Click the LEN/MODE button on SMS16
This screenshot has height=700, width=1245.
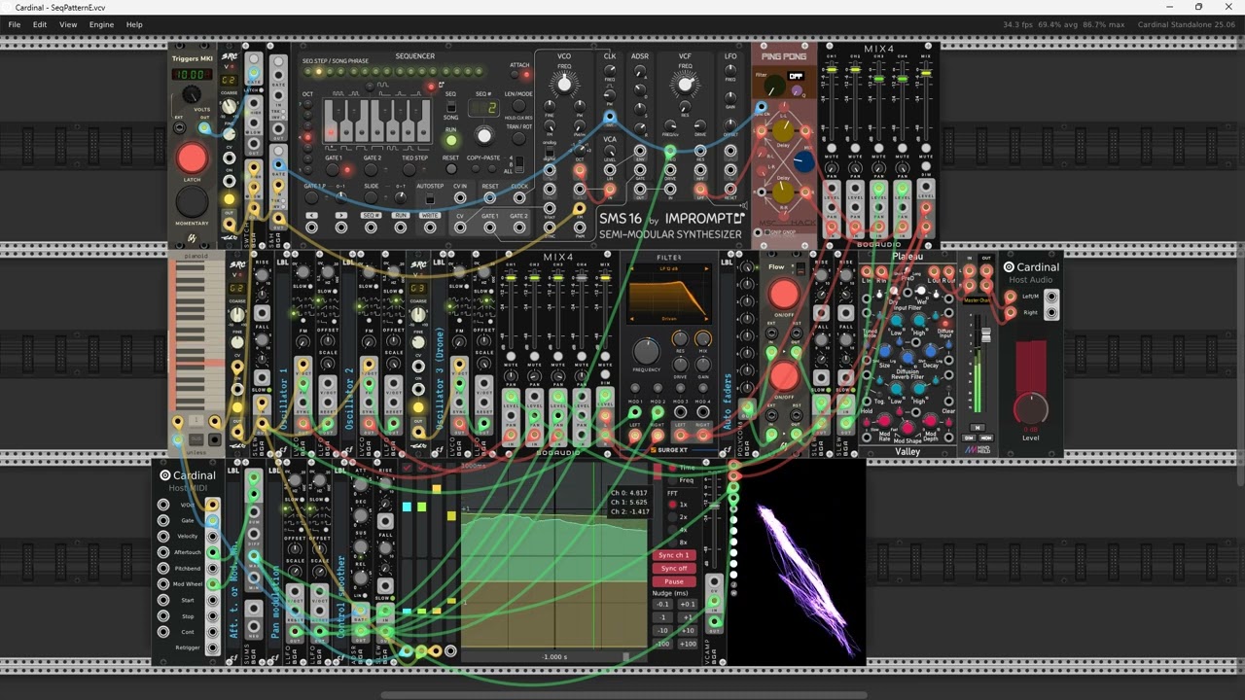pyautogui.click(x=518, y=105)
